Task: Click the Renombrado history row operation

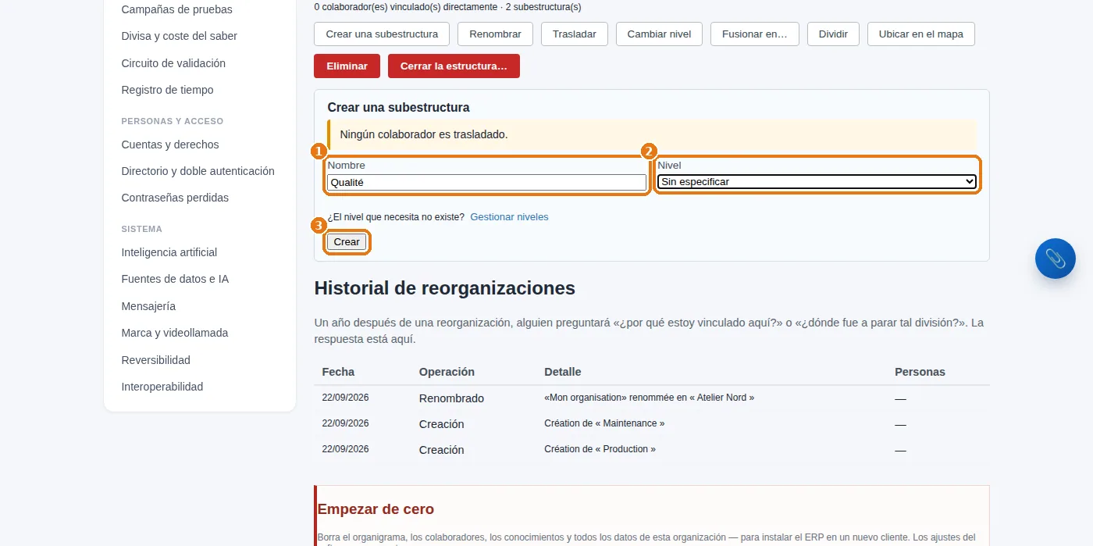Action: pyautogui.click(x=451, y=398)
